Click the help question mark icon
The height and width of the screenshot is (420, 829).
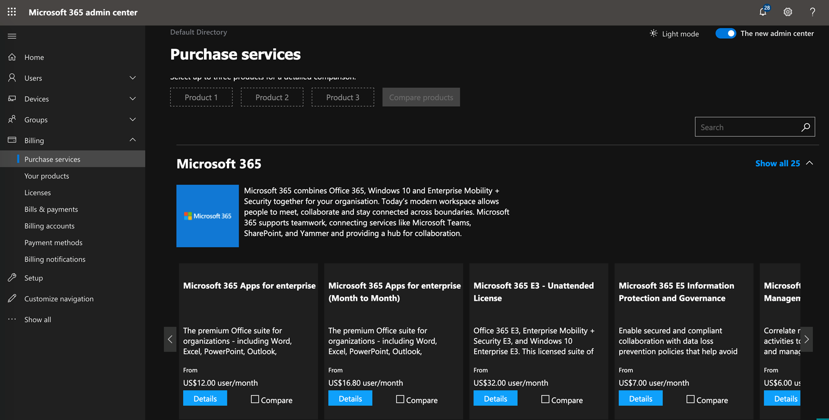[x=812, y=12]
